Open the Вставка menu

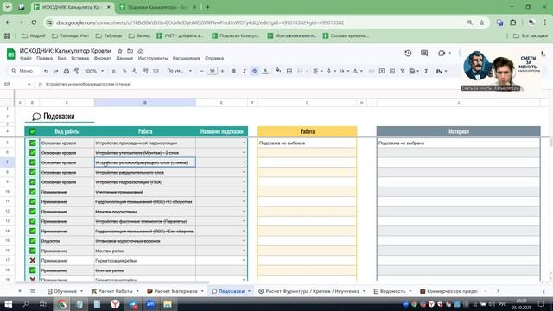[80, 58]
